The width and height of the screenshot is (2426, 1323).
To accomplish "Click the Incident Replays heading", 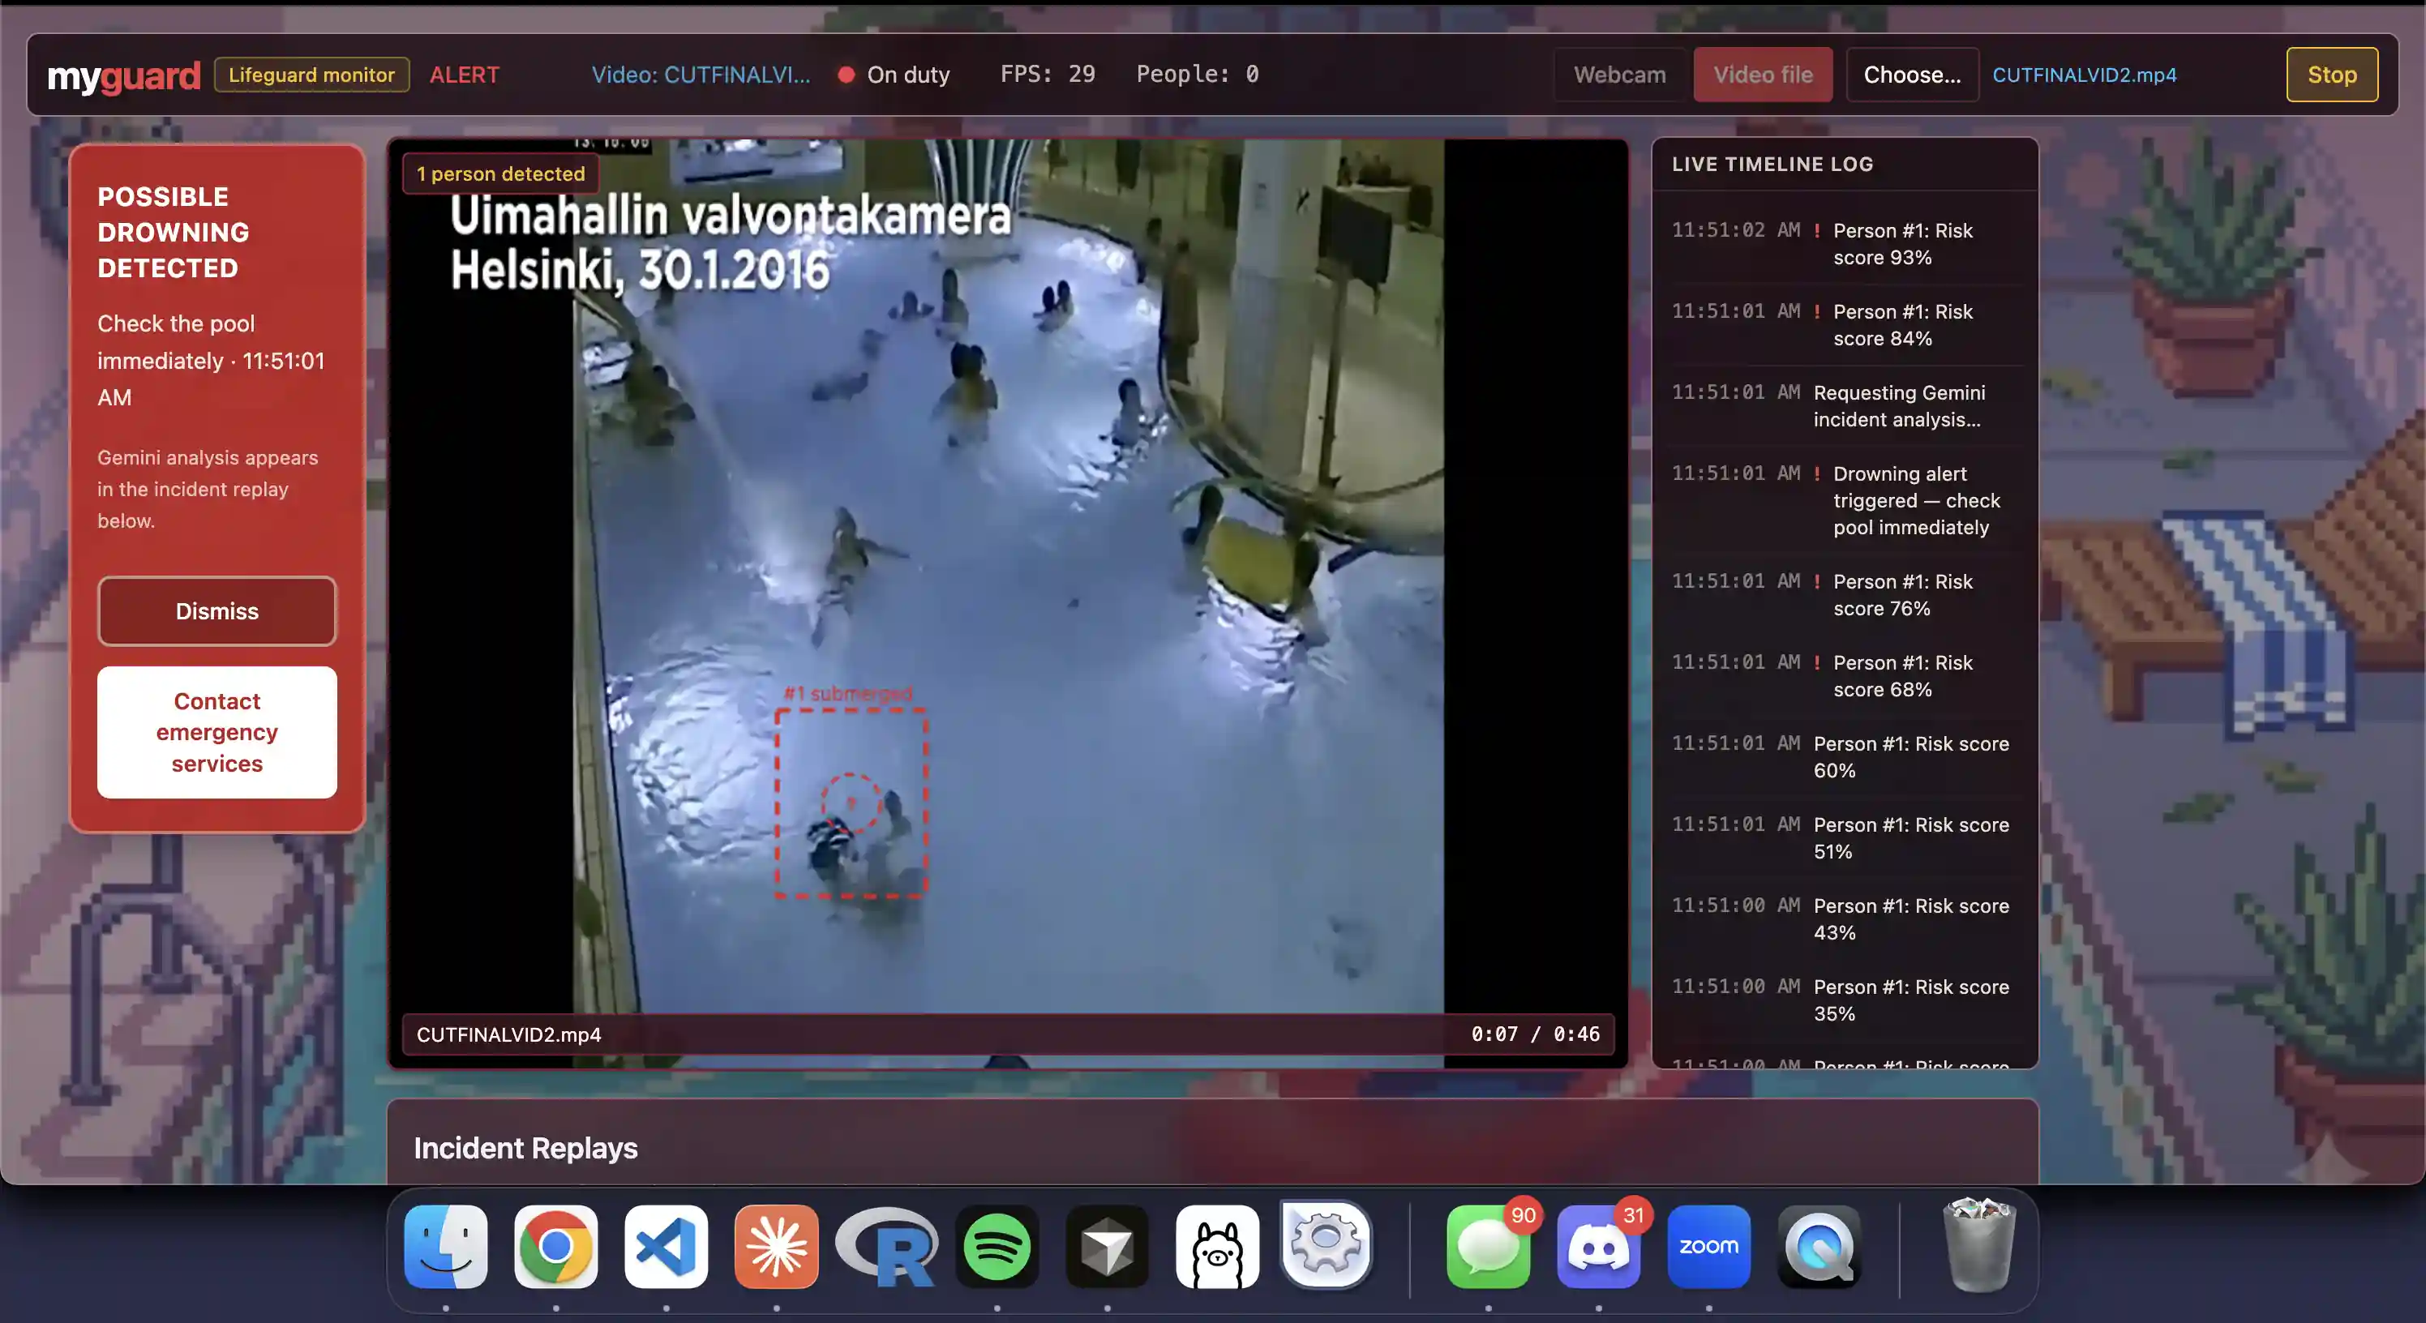I will pyautogui.click(x=525, y=1148).
